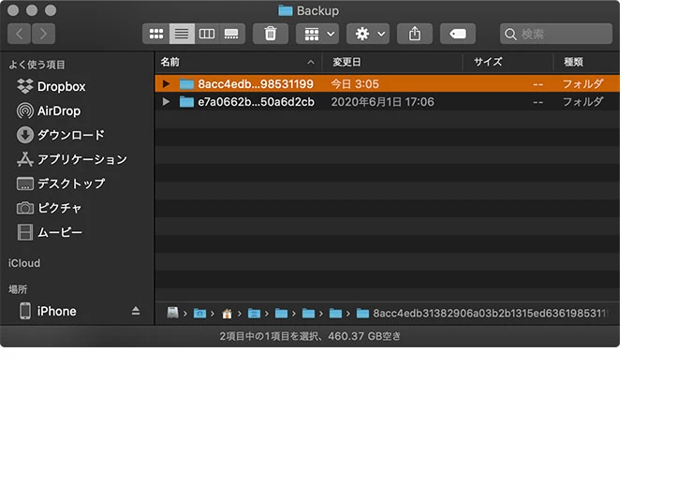Screen dimensions: 692x484
Task: Click the share icon
Action: (414, 34)
